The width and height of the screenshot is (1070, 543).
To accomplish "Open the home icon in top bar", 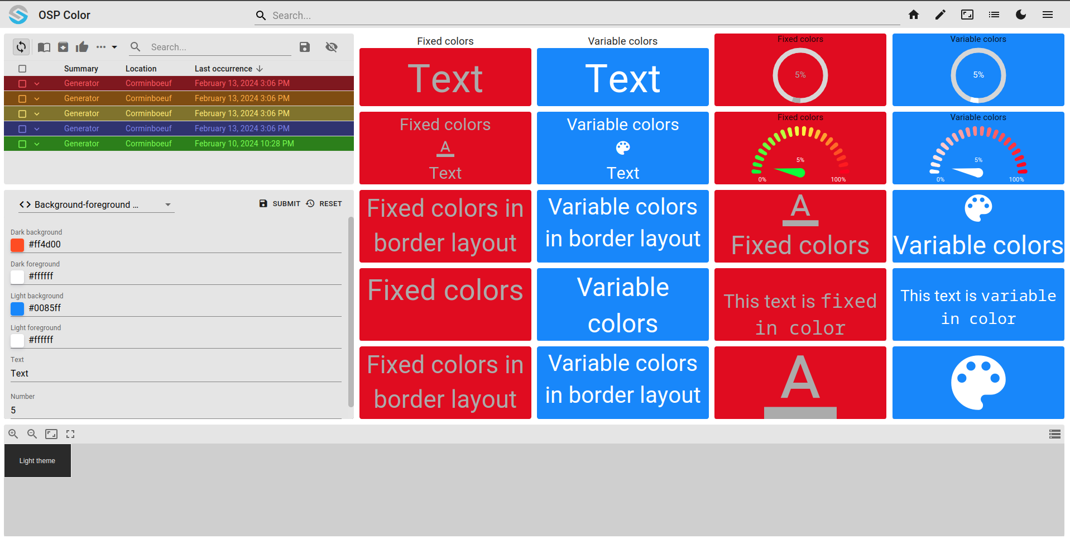I will coord(914,15).
